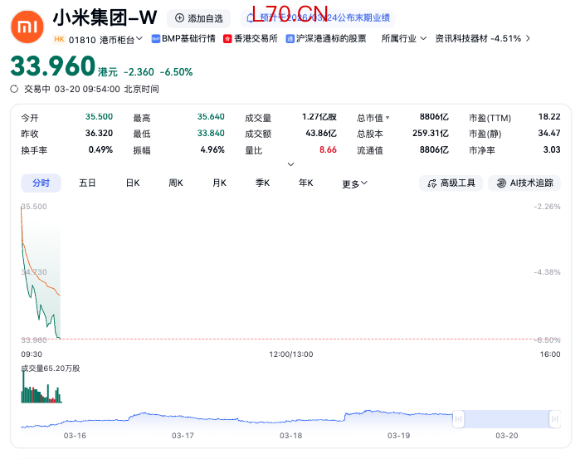Click the 振幅 value 4.96%

point(212,150)
